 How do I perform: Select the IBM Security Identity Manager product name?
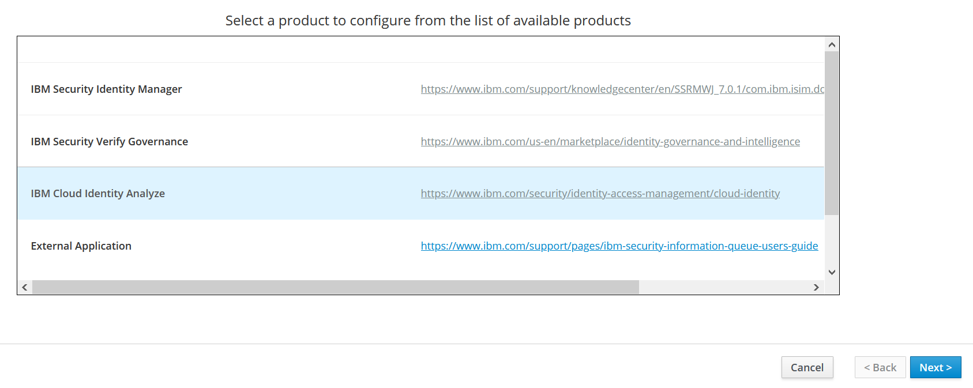pyautogui.click(x=106, y=89)
